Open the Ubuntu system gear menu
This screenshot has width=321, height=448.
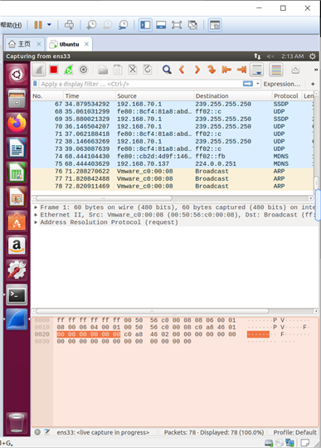(313, 56)
